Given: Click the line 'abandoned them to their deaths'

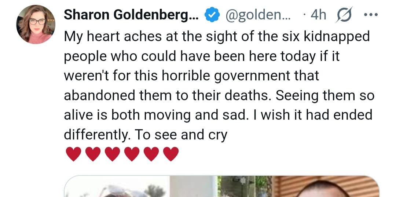Looking at the screenshot, I should click(168, 95).
